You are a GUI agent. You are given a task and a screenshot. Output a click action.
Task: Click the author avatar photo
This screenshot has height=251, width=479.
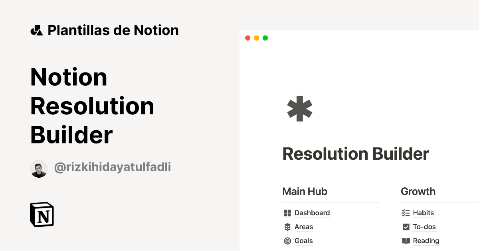point(39,168)
